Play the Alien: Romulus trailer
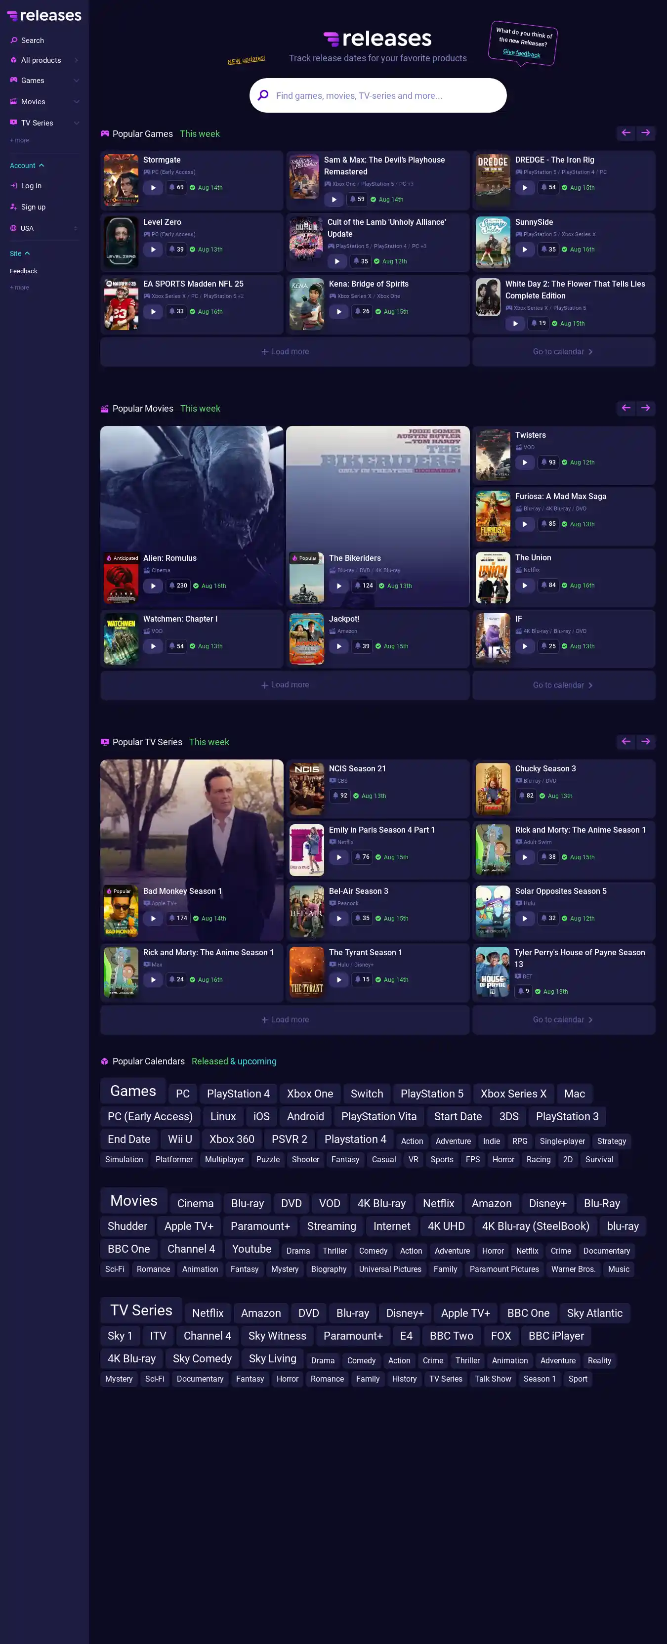This screenshot has width=667, height=1644. (153, 586)
